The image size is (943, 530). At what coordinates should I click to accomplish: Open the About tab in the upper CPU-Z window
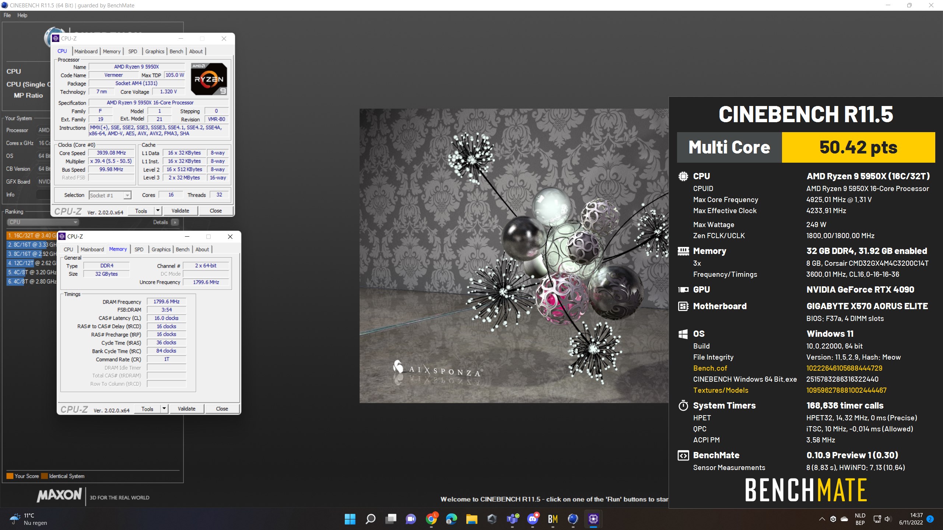click(196, 51)
